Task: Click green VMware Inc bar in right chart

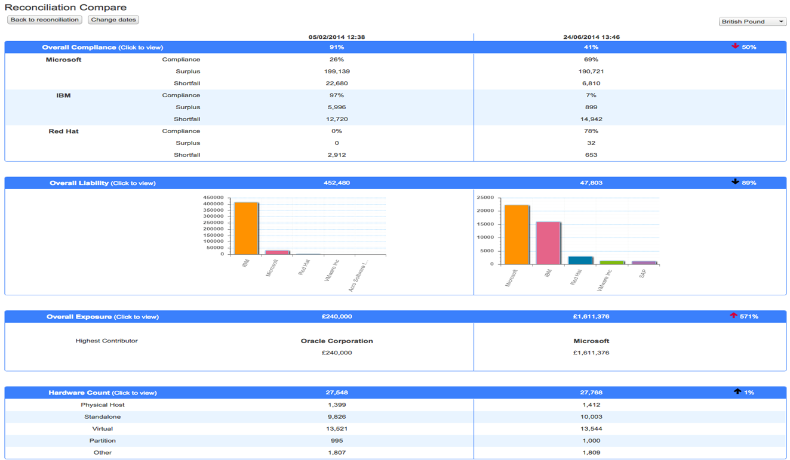Action: point(611,262)
